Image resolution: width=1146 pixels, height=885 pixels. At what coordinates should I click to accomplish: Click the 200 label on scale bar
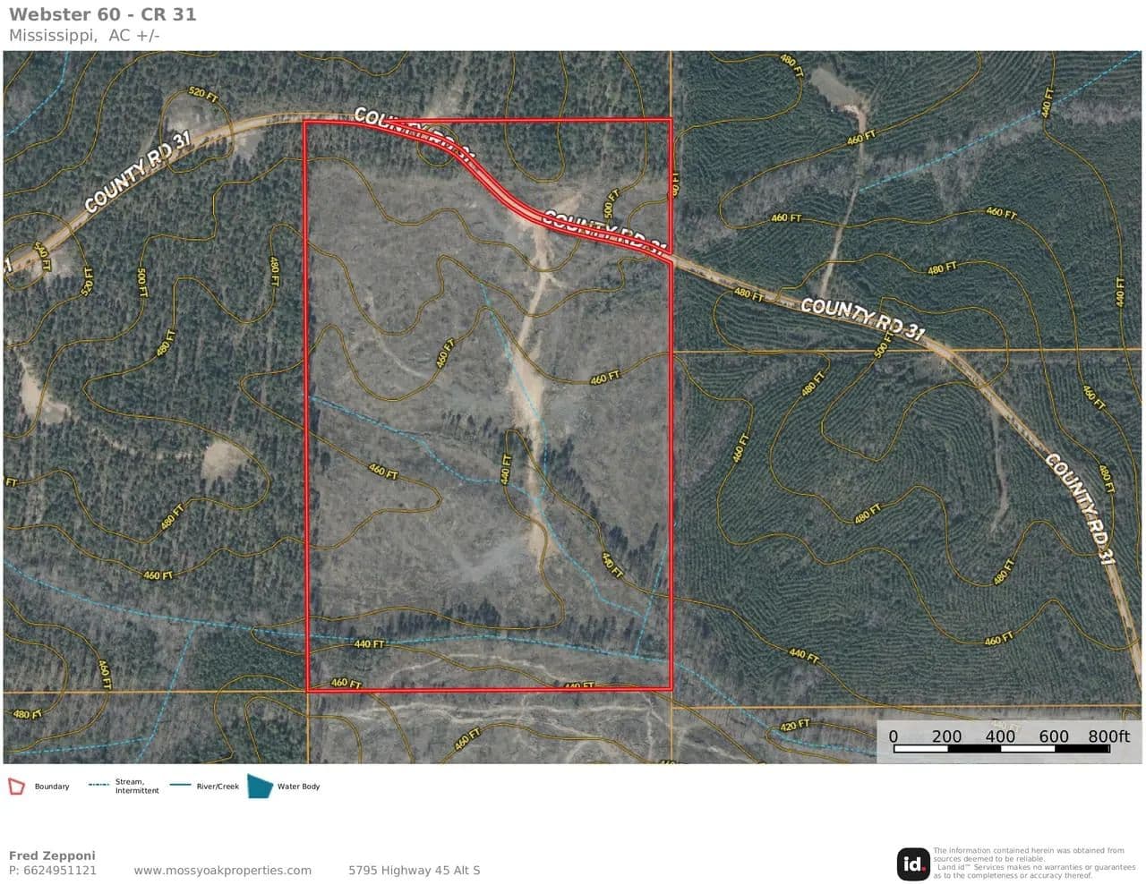(x=946, y=736)
